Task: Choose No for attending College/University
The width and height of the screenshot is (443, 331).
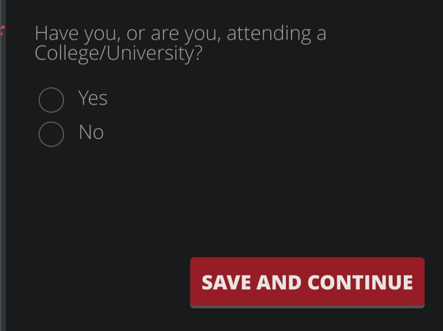Action: pyautogui.click(x=51, y=134)
